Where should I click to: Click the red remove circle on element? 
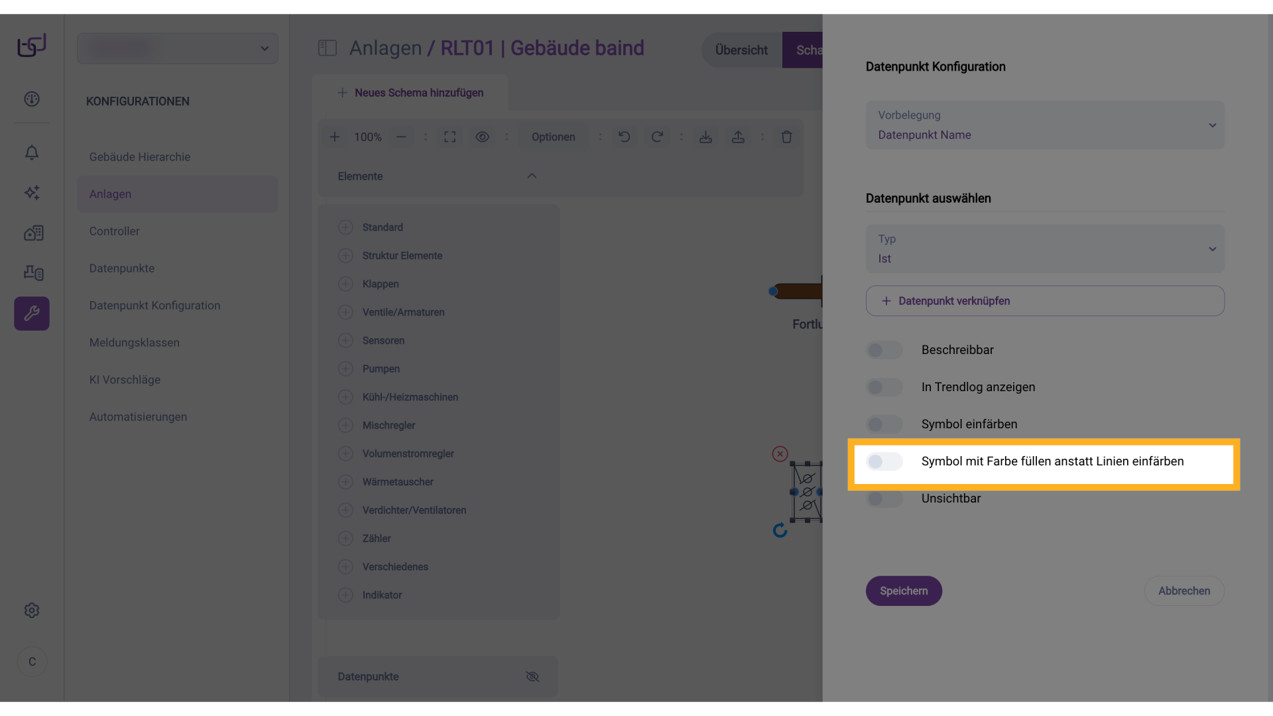(780, 453)
